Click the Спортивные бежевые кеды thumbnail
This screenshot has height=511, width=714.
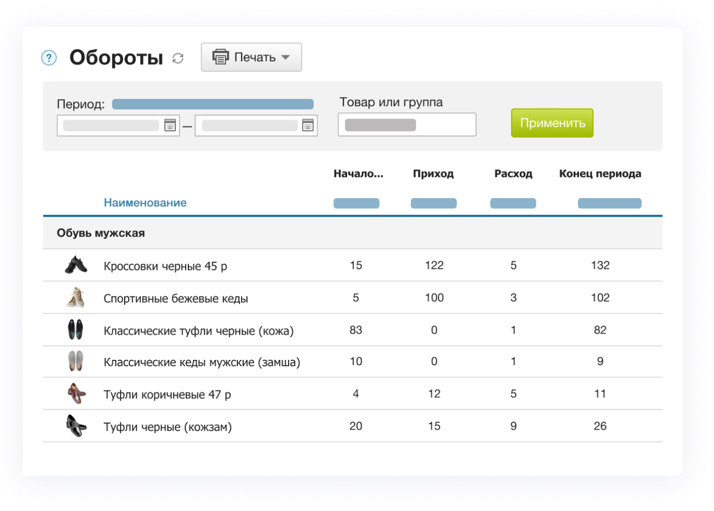tap(76, 297)
